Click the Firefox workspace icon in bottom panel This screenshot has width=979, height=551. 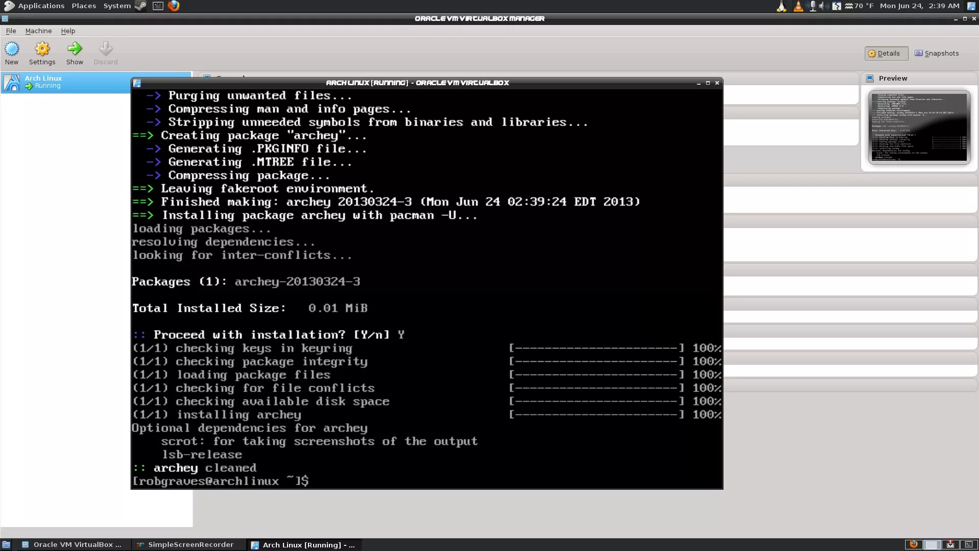point(913,544)
